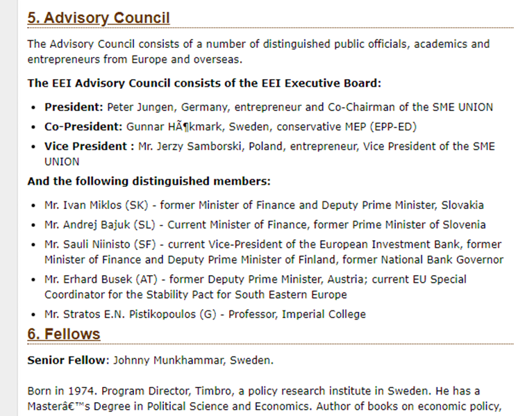Click 'And the following distinguished members:' text
Screen dimensions: 527x416
[x=149, y=182]
